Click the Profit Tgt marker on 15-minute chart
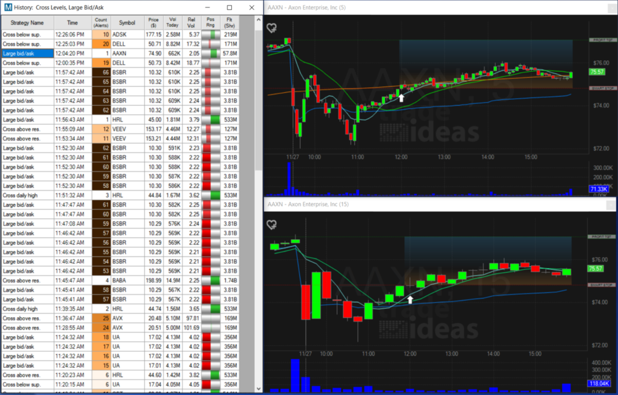The image size is (618, 395). click(x=602, y=237)
